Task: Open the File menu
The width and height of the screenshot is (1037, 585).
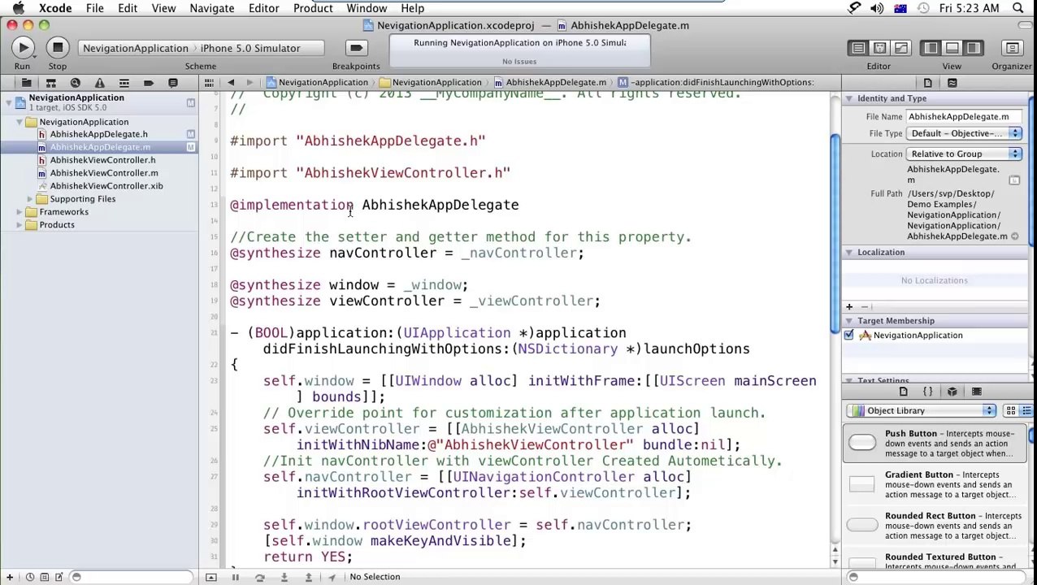Action: pyautogui.click(x=94, y=8)
